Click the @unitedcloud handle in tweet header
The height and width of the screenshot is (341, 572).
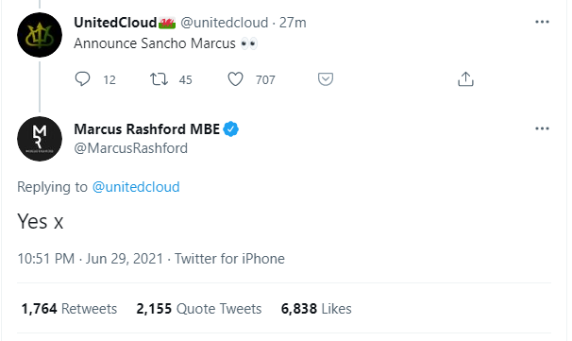(225, 23)
